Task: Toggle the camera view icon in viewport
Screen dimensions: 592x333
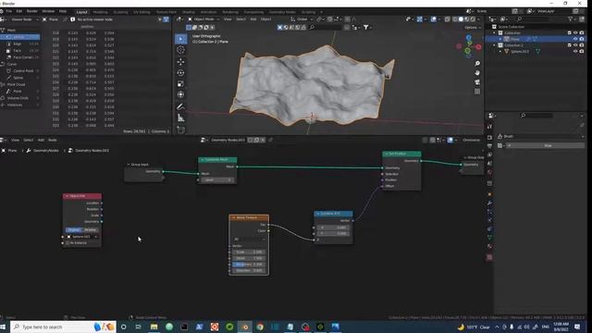Action: [x=477, y=82]
